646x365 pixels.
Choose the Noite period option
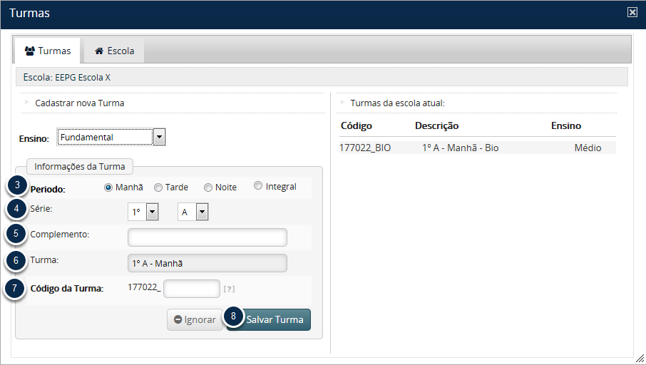click(x=208, y=187)
